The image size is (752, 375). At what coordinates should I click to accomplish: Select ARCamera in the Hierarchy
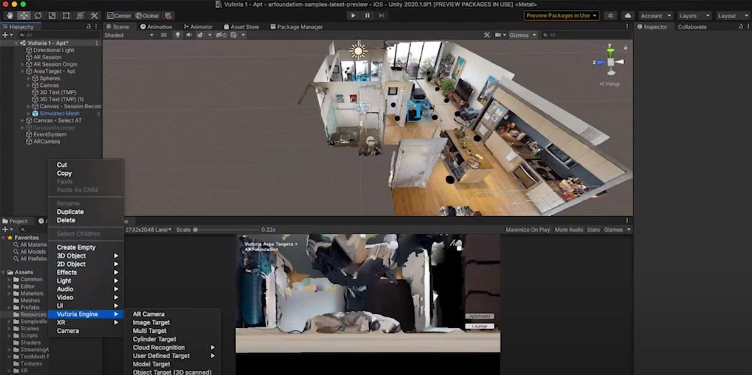click(47, 142)
